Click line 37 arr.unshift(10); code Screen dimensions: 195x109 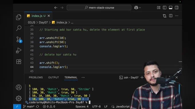tap(53, 38)
